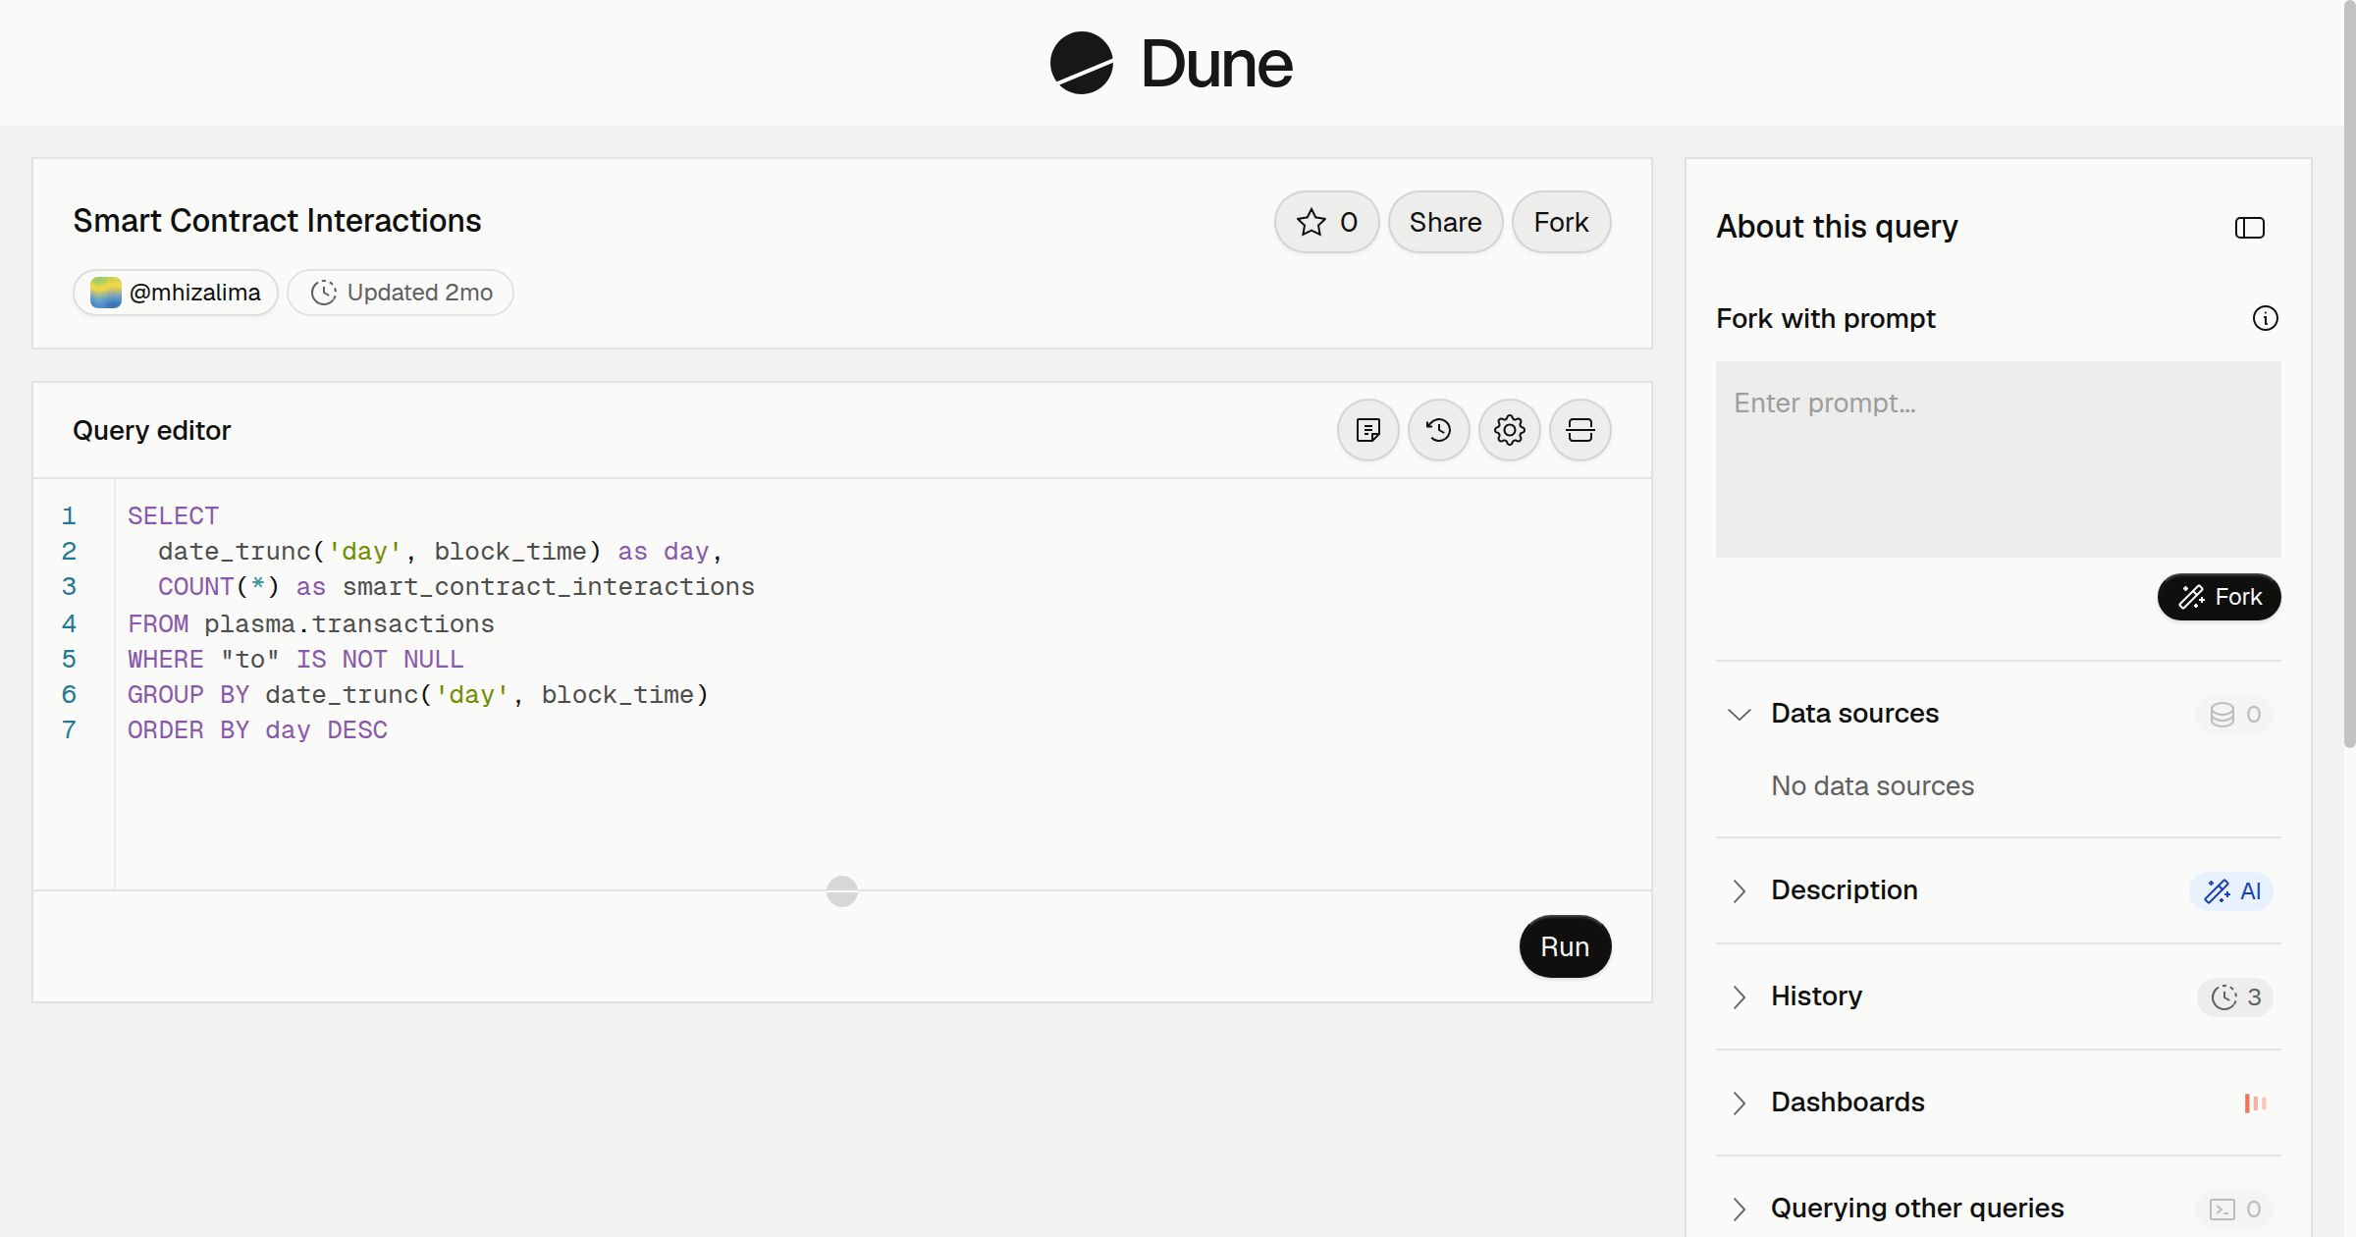Collapse the About this query sidebar panel icon
The image size is (2356, 1237).
coord(2249,228)
